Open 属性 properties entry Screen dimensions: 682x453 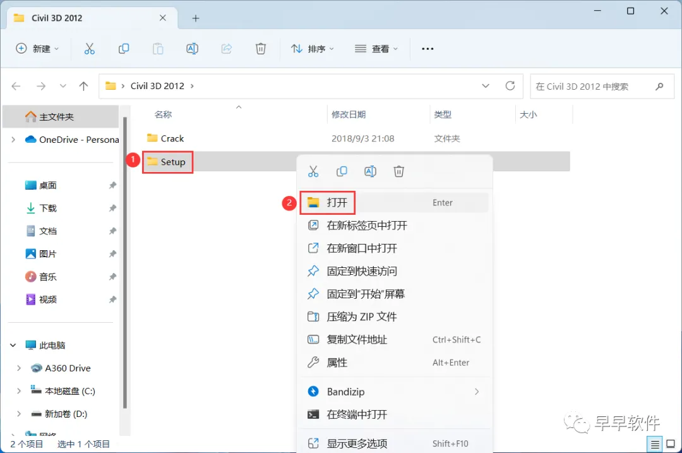[x=395, y=363]
